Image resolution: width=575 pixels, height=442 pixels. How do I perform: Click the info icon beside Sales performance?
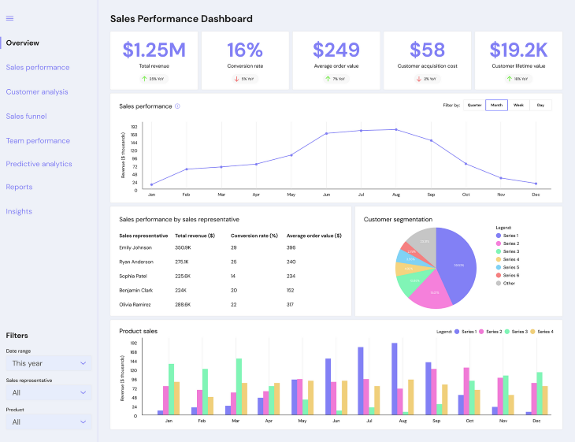tap(177, 106)
